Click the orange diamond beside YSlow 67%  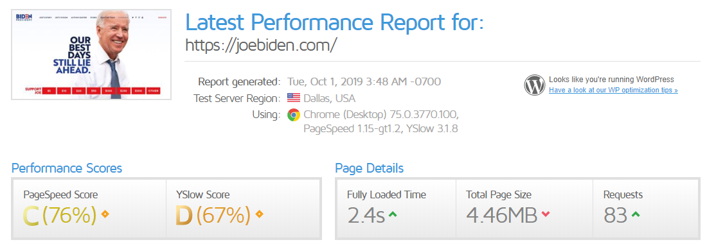(259, 214)
